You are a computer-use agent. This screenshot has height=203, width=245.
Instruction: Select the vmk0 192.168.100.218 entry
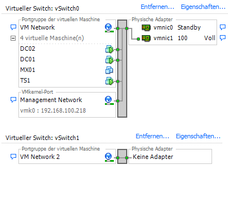click(53, 110)
